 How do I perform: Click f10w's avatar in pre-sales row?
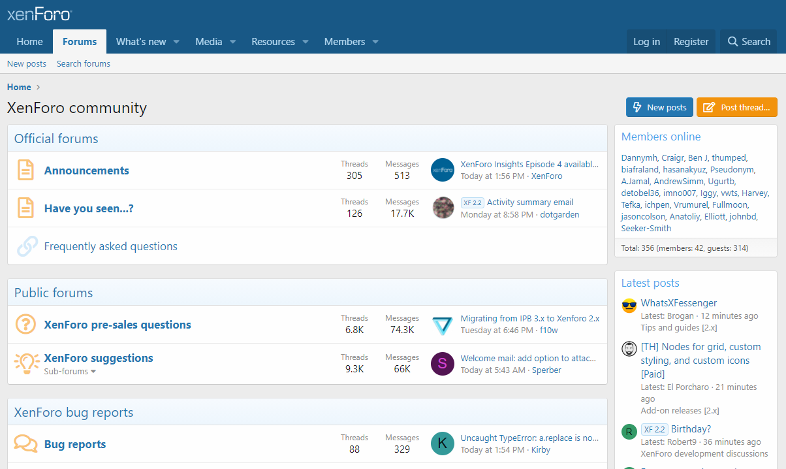(x=443, y=325)
